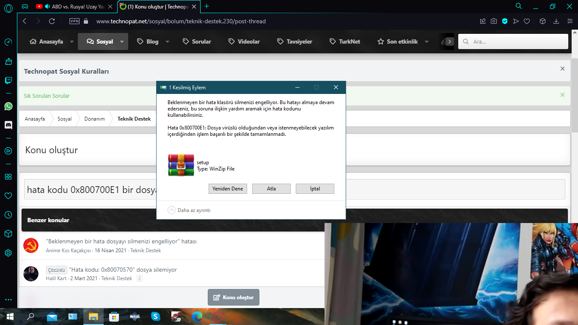Image resolution: width=578 pixels, height=325 pixels.
Task: Mute the YouTube tab audio
Action: [47, 6]
